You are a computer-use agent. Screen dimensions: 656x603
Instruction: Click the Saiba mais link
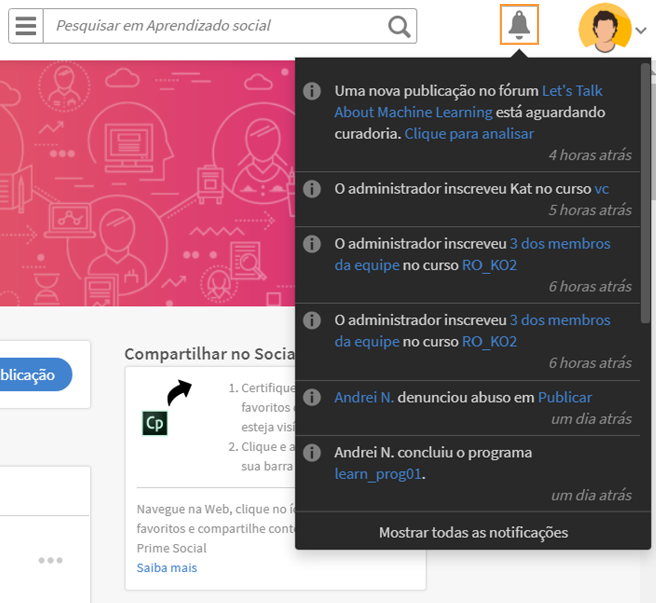(x=167, y=568)
